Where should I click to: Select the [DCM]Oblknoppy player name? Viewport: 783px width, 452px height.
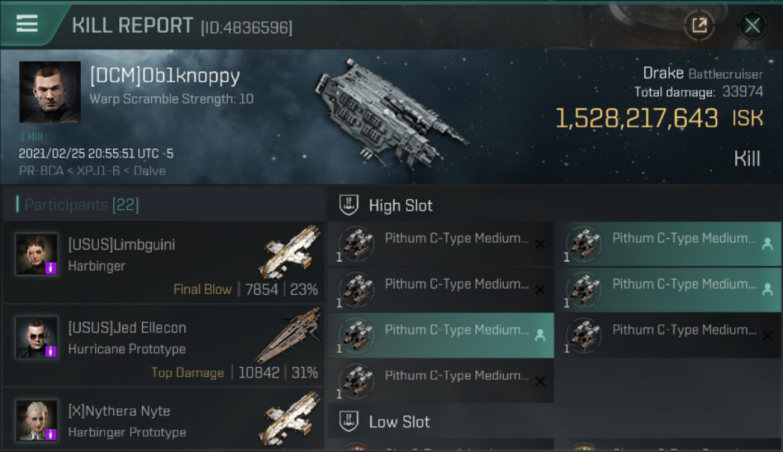pos(164,76)
